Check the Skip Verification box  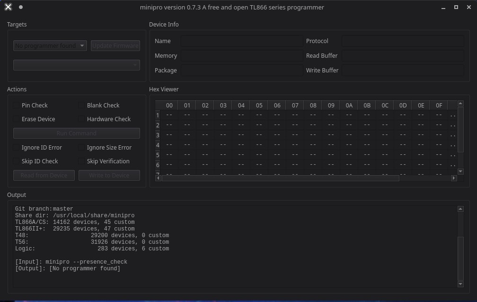tap(82, 161)
